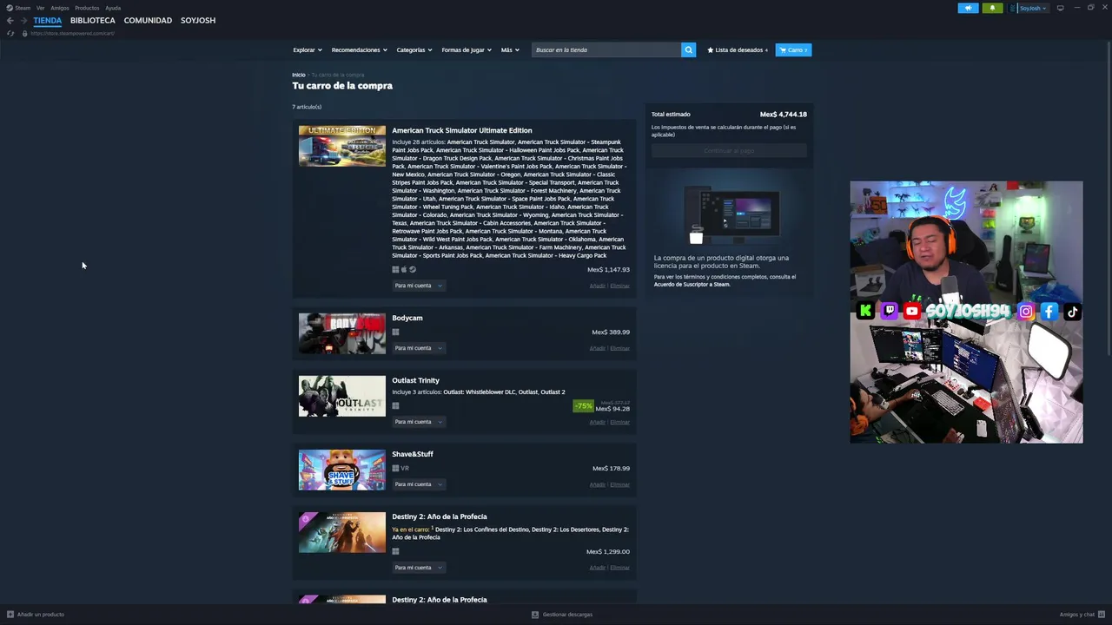This screenshot has width=1112, height=625.
Task: Go back with the back arrow
Action: pyautogui.click(x=10, y=20)
